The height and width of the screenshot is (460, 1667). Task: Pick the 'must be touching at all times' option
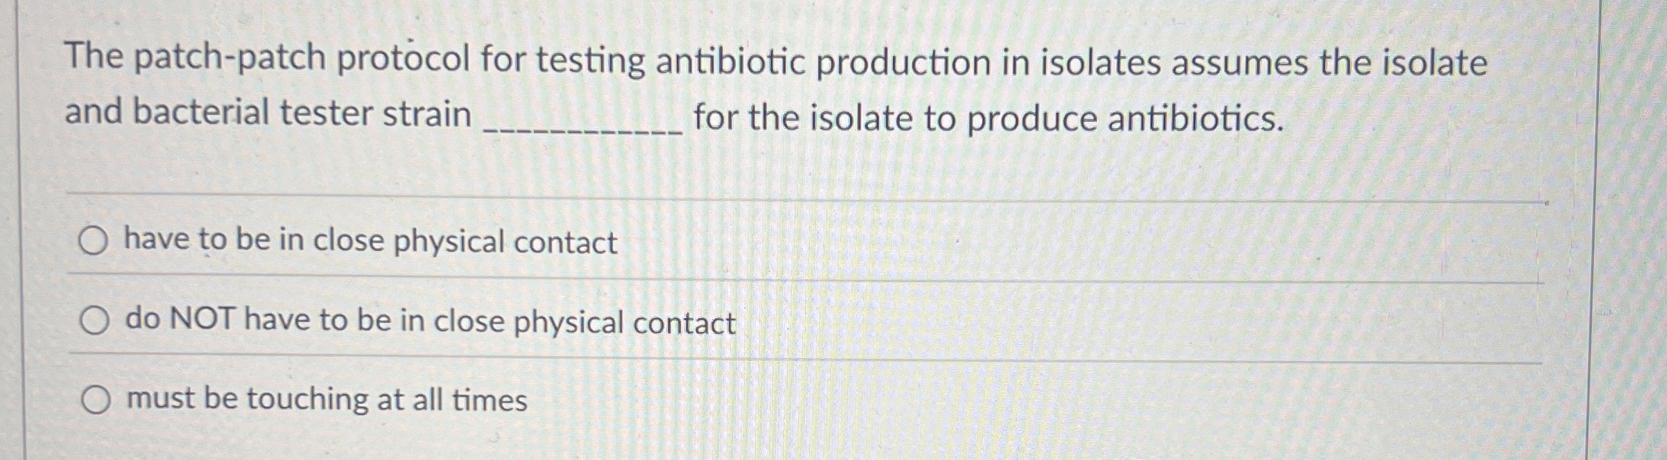(96, 398)
